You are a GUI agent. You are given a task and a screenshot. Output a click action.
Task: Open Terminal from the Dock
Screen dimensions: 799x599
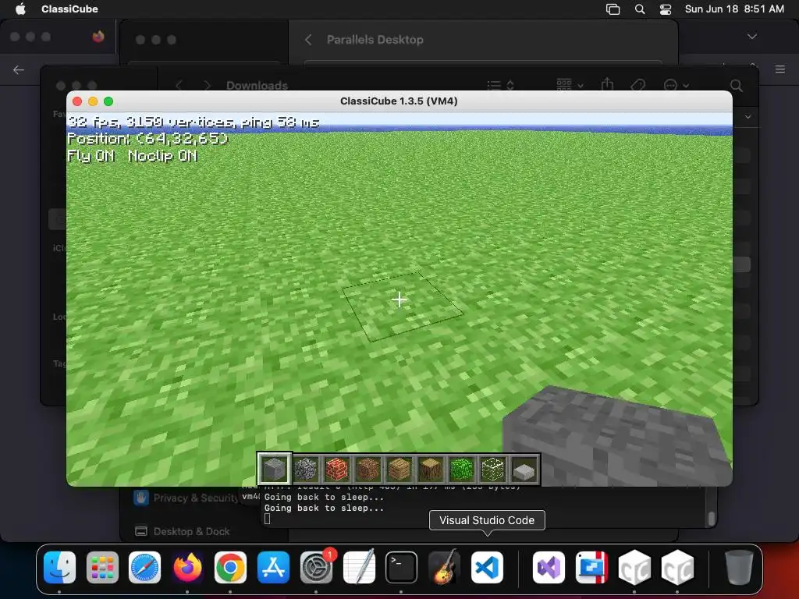pos(401,568)
